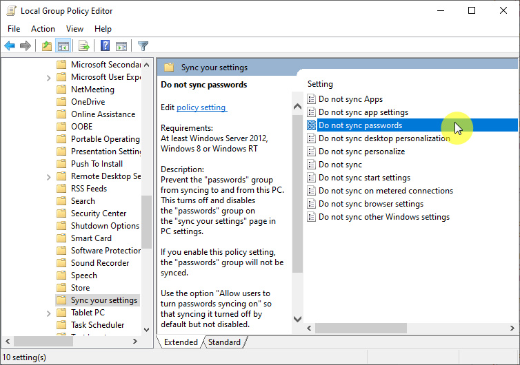The height and width of the screenshot is (365, 520).
Task: Toggle Show/Hide Console Tree toolbar icon
Action: [63, 46]
